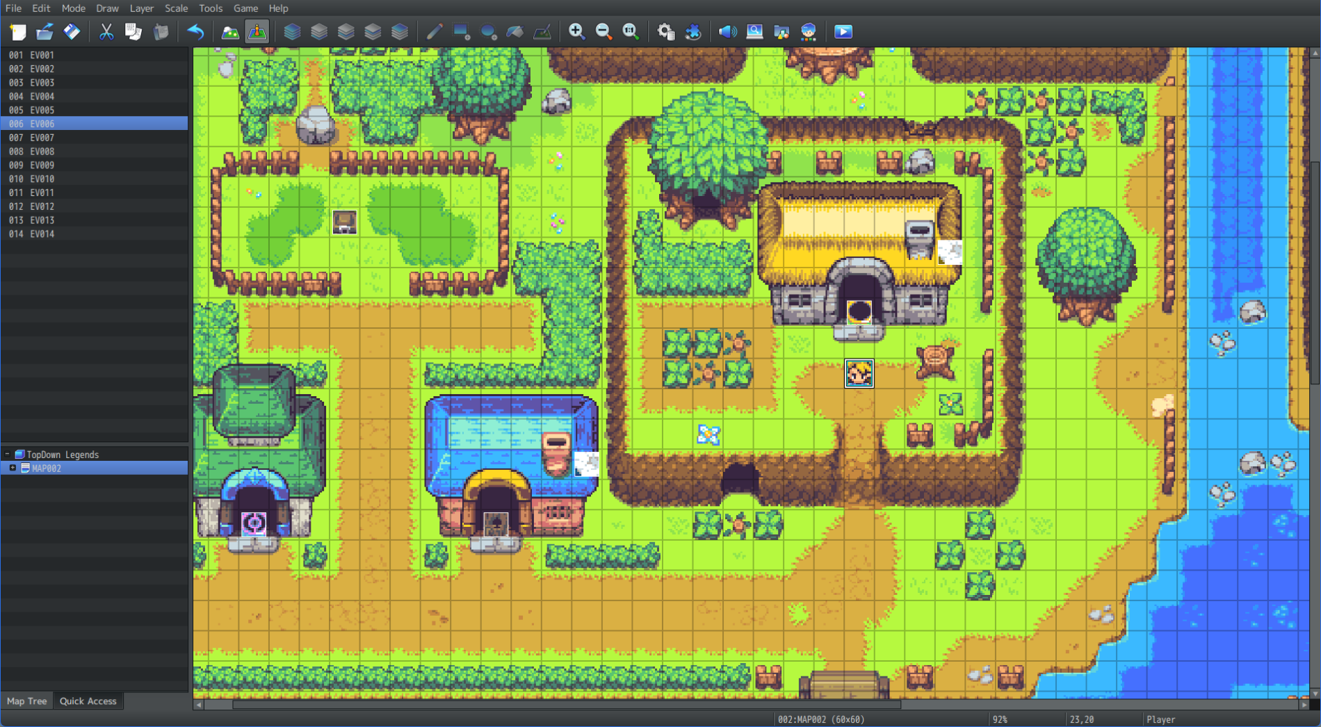Image resolution: width=1321 pixels, height=727 pixels.
Task: Open the Layer menu
Action: click(x=141, y=8)
